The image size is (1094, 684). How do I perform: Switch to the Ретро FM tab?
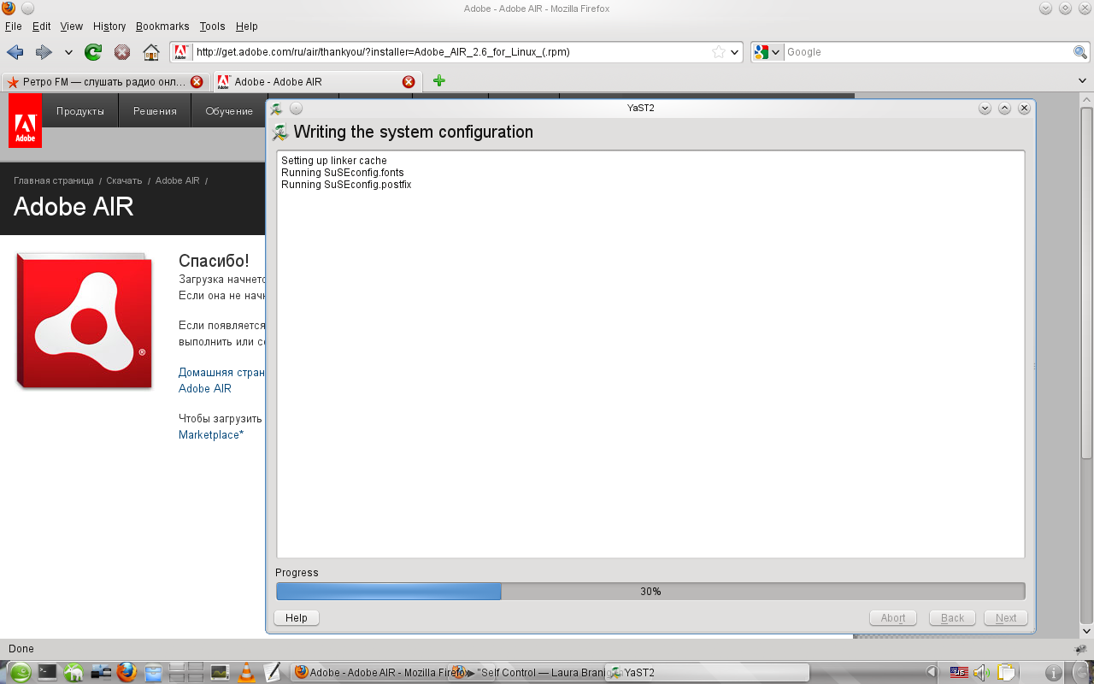[105, 82]
